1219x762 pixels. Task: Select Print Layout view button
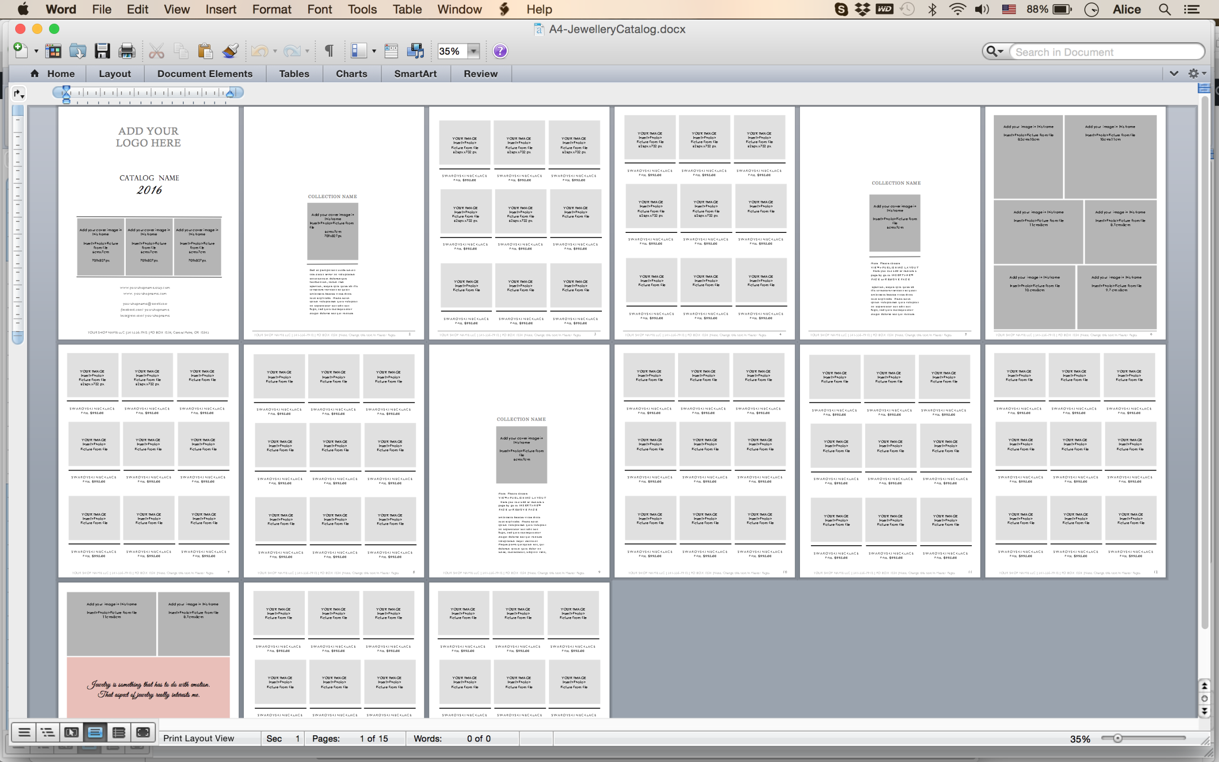(95, 732)
